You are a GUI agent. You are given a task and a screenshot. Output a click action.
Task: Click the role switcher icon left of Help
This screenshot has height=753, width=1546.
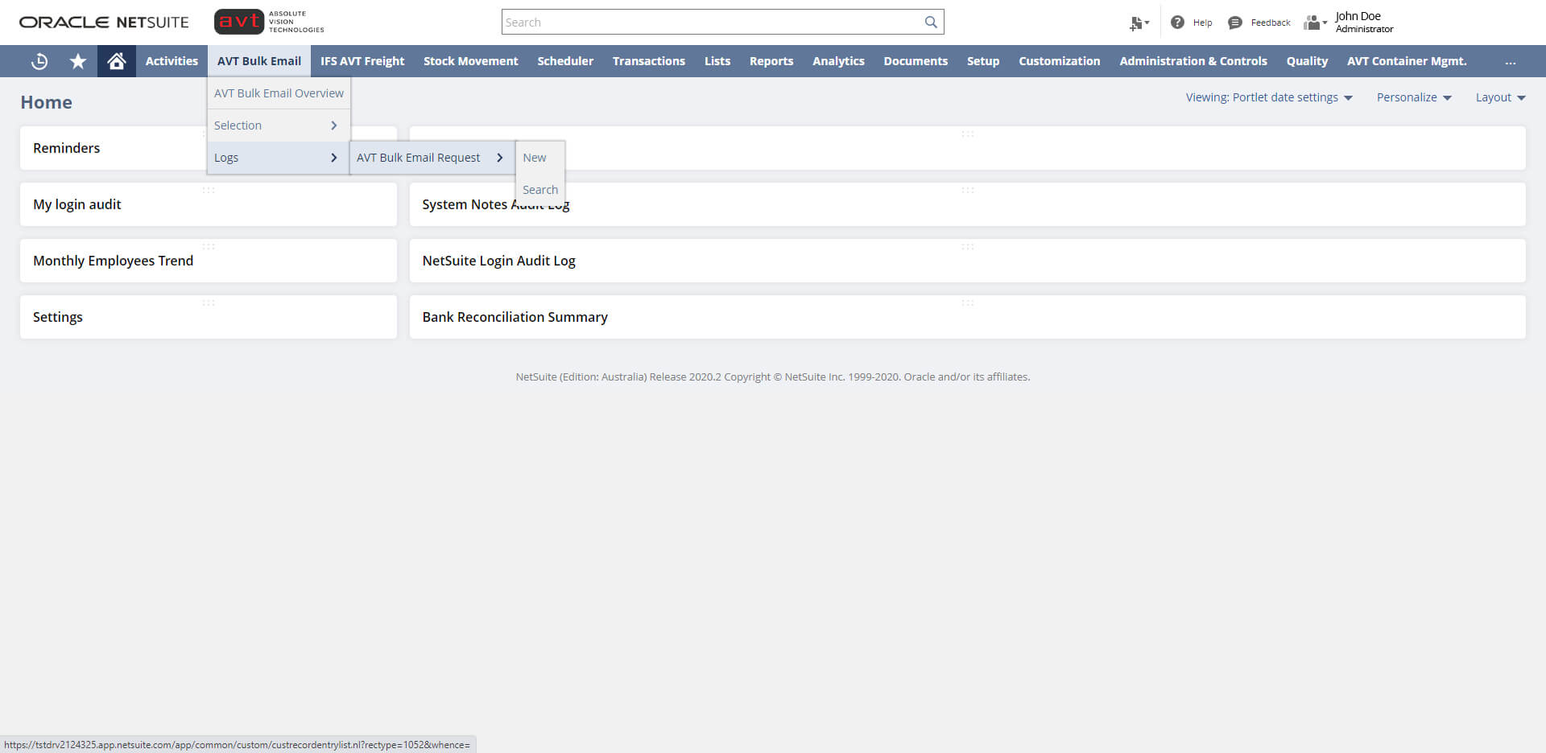pos(1138,23)
